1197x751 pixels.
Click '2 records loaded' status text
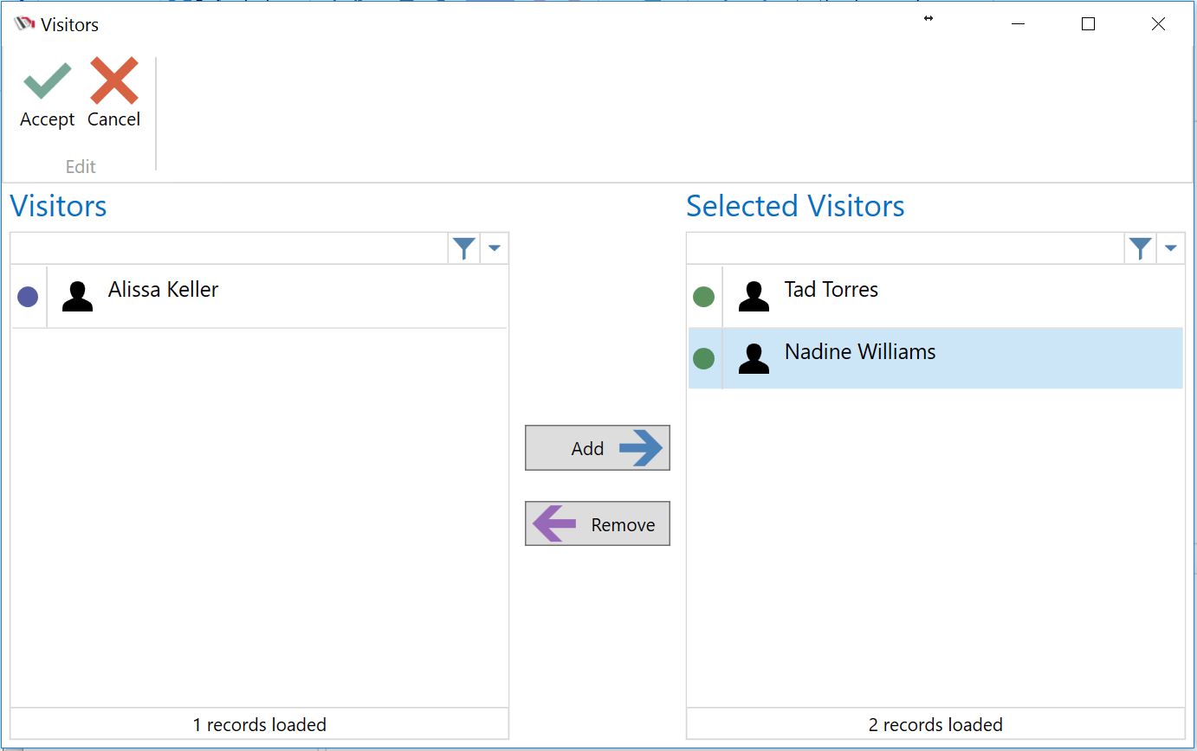coord(935,724)
